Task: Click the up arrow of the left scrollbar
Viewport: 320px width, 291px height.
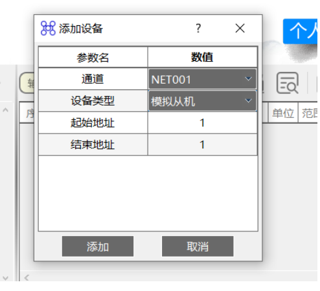Action: click(5, 110)
